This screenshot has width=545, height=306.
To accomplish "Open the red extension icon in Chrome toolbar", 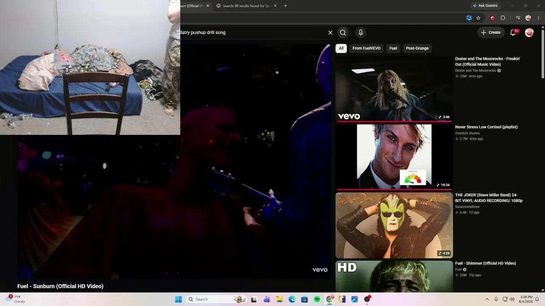I will tap(493, 18).
